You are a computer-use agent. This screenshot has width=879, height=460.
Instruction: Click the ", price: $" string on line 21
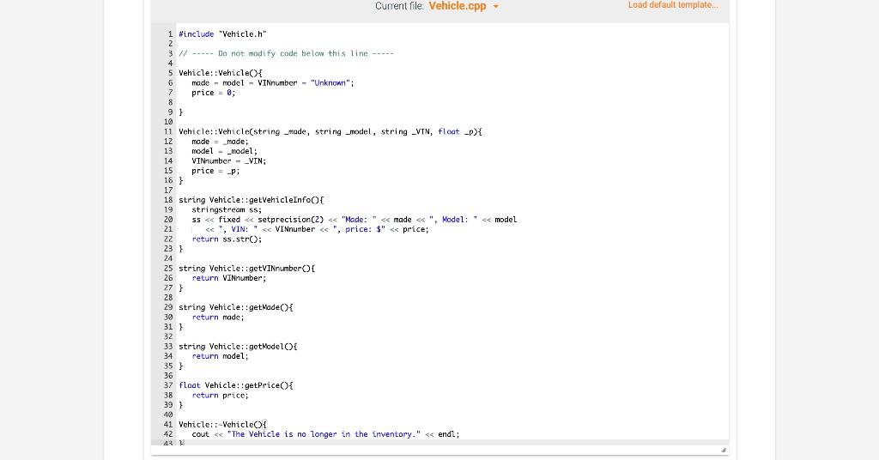[359, 229]
